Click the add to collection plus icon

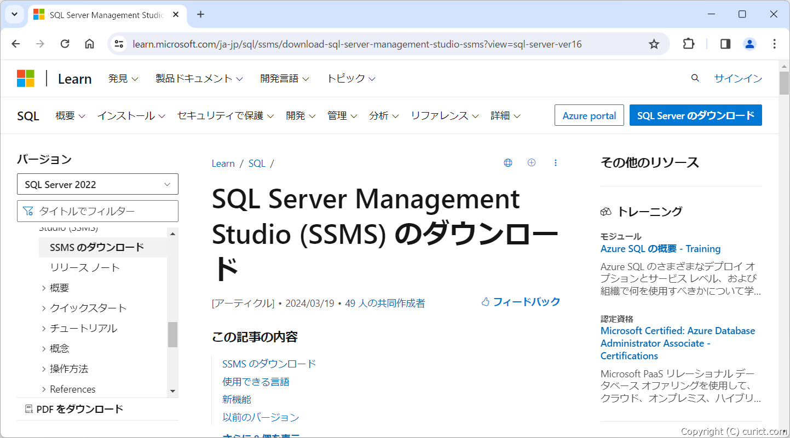pos(531,162)
